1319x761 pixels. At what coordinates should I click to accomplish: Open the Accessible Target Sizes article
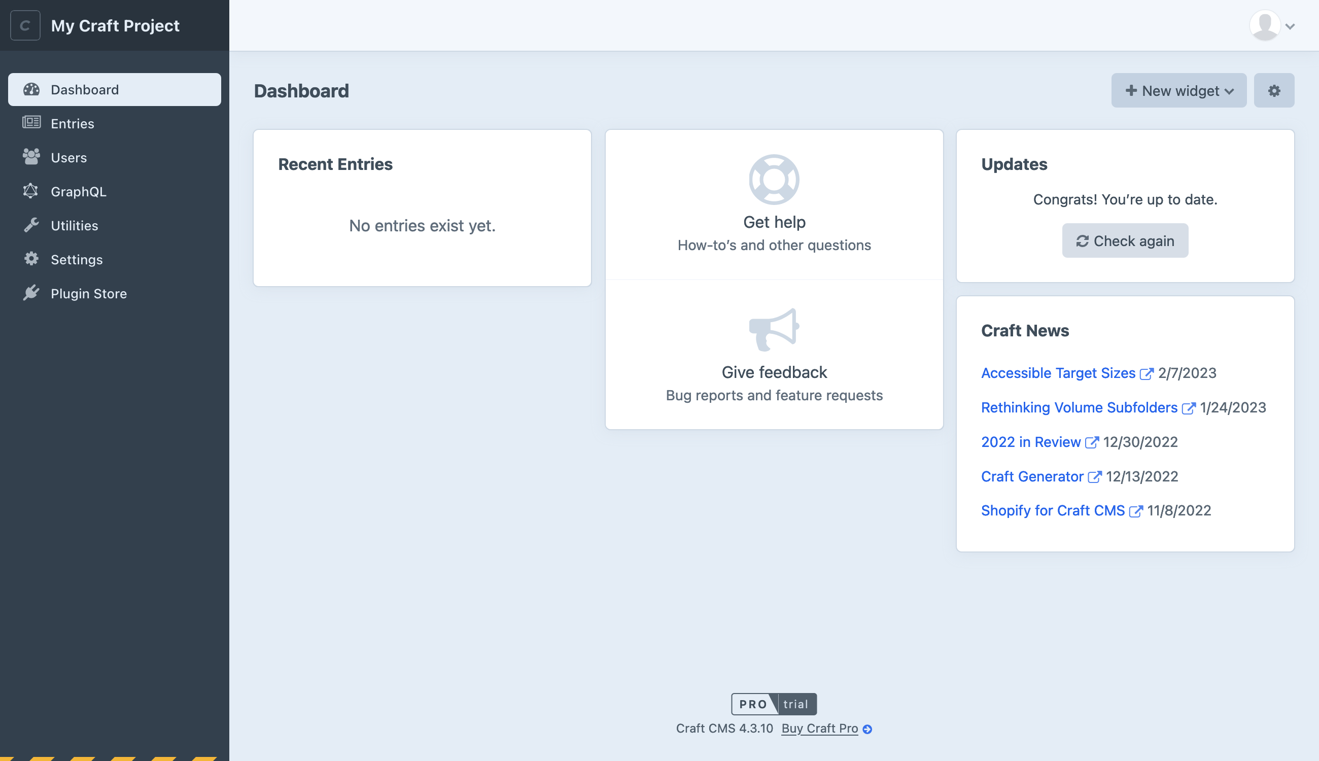pyautogui.click(x=1058, y=373)
